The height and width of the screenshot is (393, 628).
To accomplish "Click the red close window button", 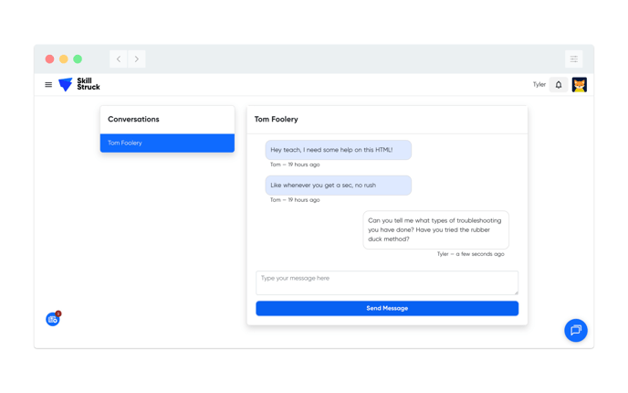I will coord(49,59).
